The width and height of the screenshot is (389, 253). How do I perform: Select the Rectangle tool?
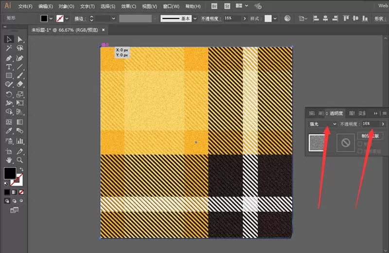(x=9, y=76)
